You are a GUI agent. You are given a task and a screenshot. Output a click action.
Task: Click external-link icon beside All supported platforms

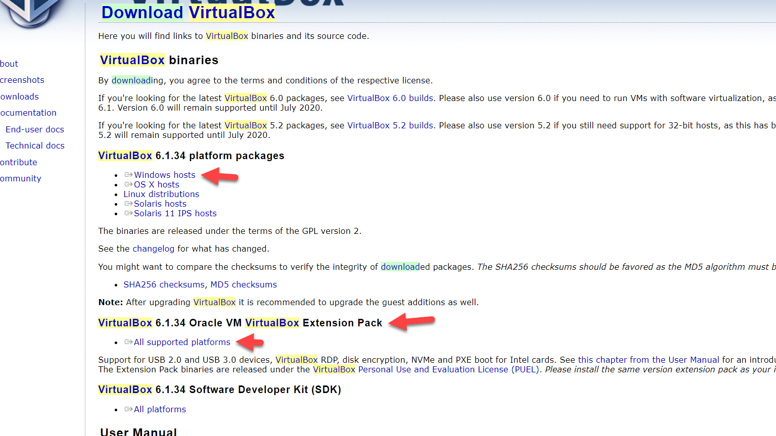coord(128,342)
